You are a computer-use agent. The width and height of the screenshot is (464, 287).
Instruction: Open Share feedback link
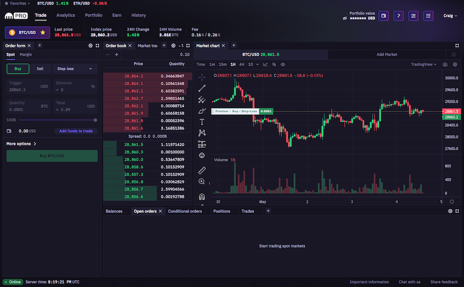444,282
